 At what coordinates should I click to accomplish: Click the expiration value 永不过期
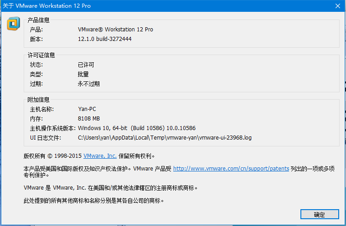[x=89, y=84]
